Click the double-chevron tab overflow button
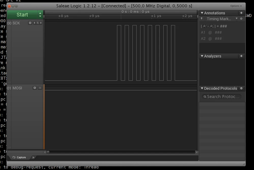Image resolution: width=254 pixels, height=170 pixels. pos(33,157)
